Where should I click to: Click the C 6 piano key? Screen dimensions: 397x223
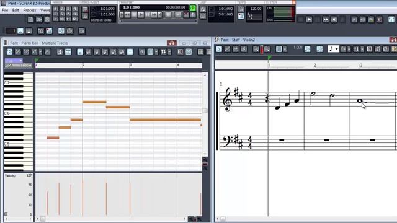point(18,113)
